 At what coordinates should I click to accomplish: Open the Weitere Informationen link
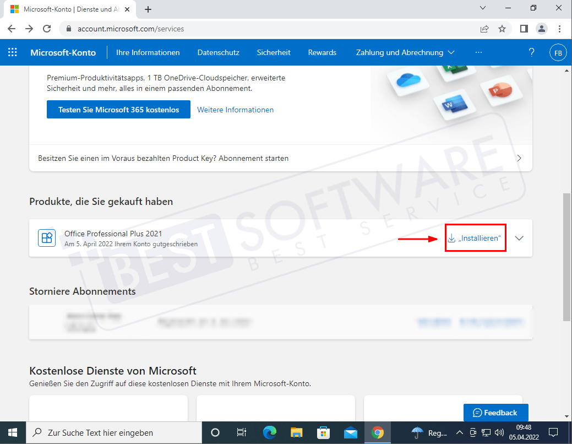(x=235, y=110)
